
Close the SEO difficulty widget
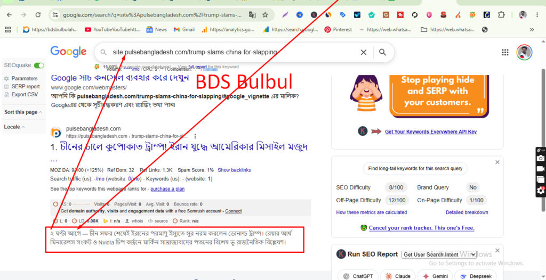(497, 162)
